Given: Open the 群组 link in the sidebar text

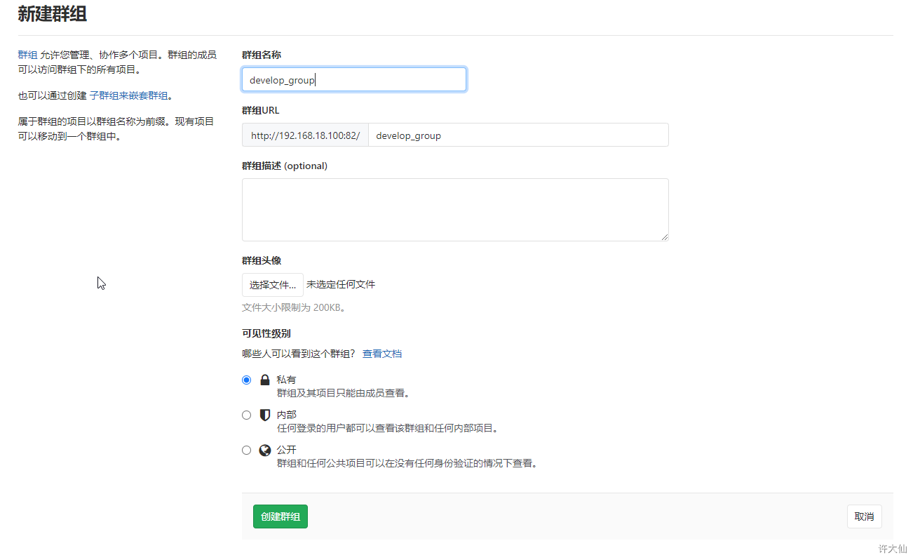Looking at the screenshot, I should (x=27, y=55).
